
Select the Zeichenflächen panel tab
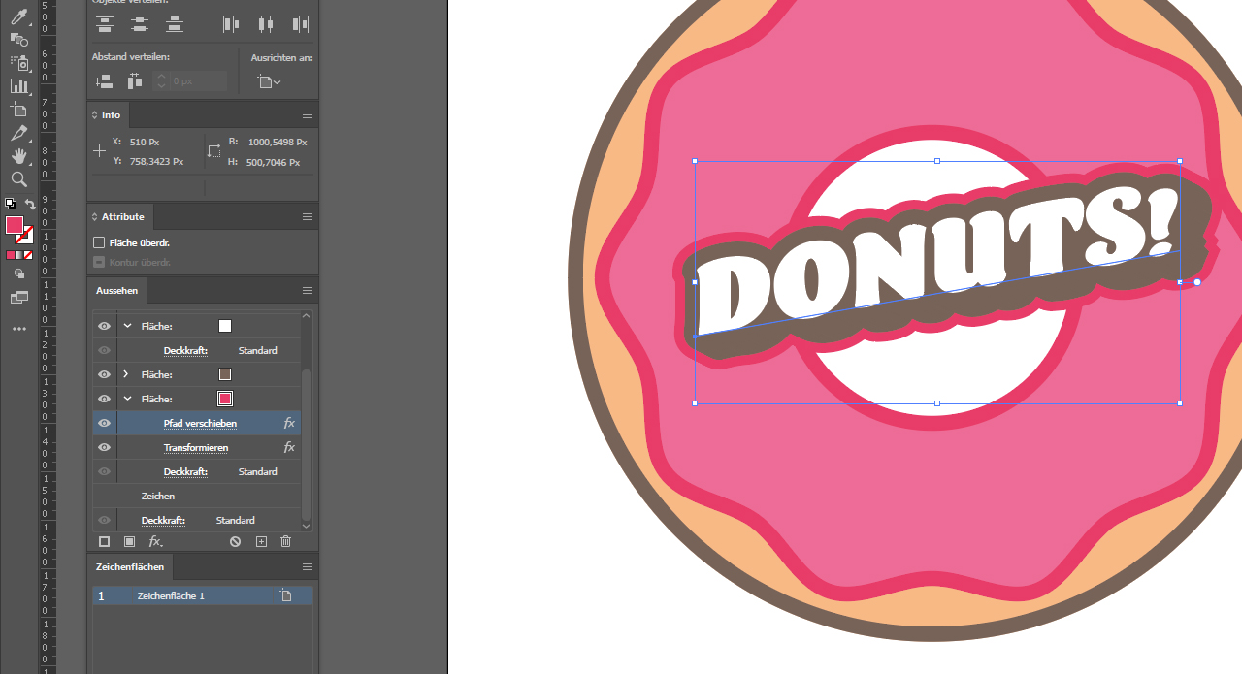pos(130,566)
